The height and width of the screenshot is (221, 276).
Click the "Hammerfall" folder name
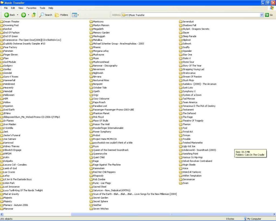pos(9,80)
